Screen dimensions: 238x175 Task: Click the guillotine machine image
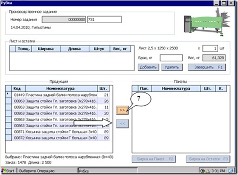coord(207,22)
